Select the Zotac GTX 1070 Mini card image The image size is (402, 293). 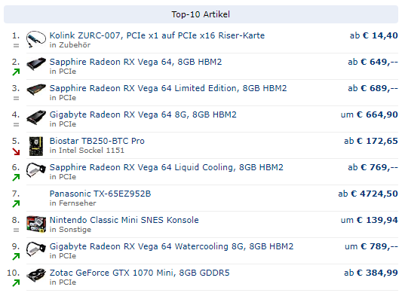pos(36,275)
